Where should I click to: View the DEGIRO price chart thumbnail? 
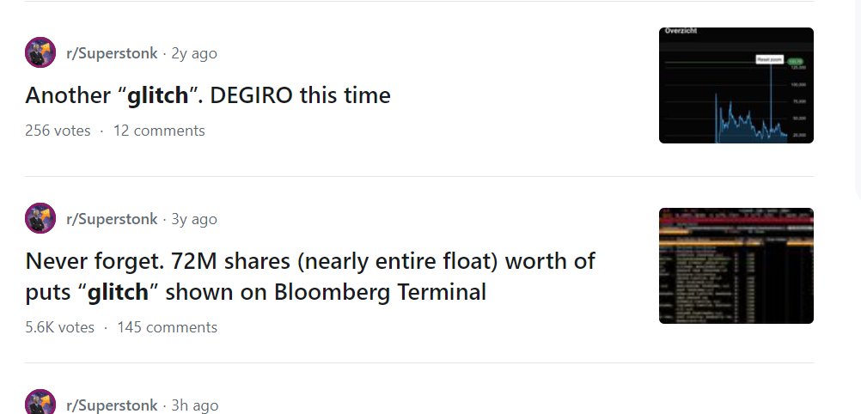click(736, 85)
